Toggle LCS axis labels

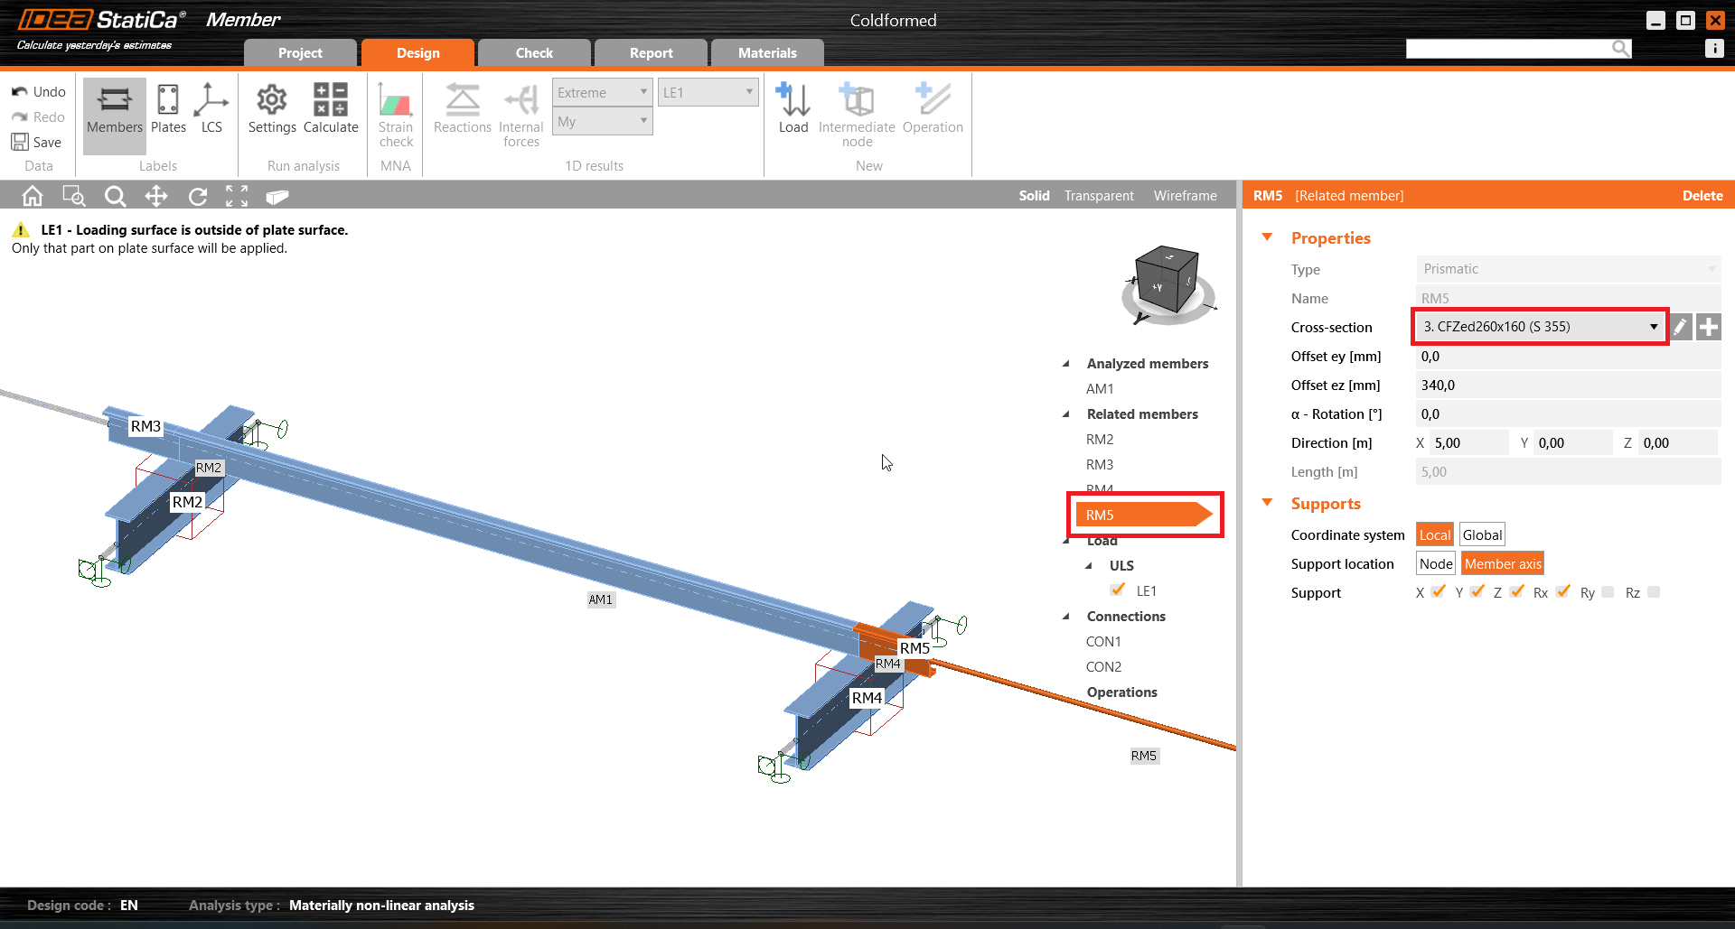(211, 108)
